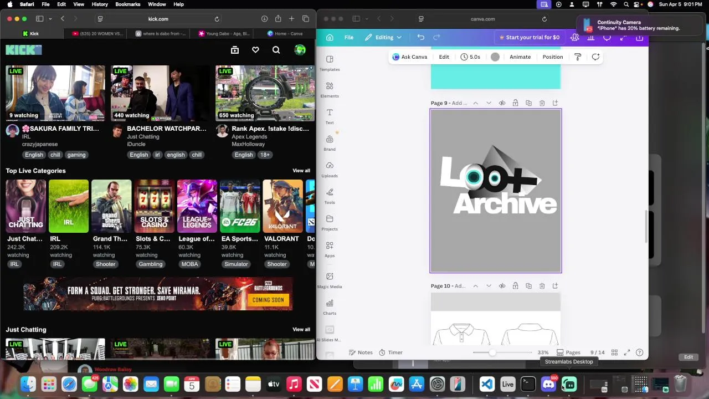Open Kick clips archive icon
Viewport: 709px width, 399px height.
pos(235,50)
